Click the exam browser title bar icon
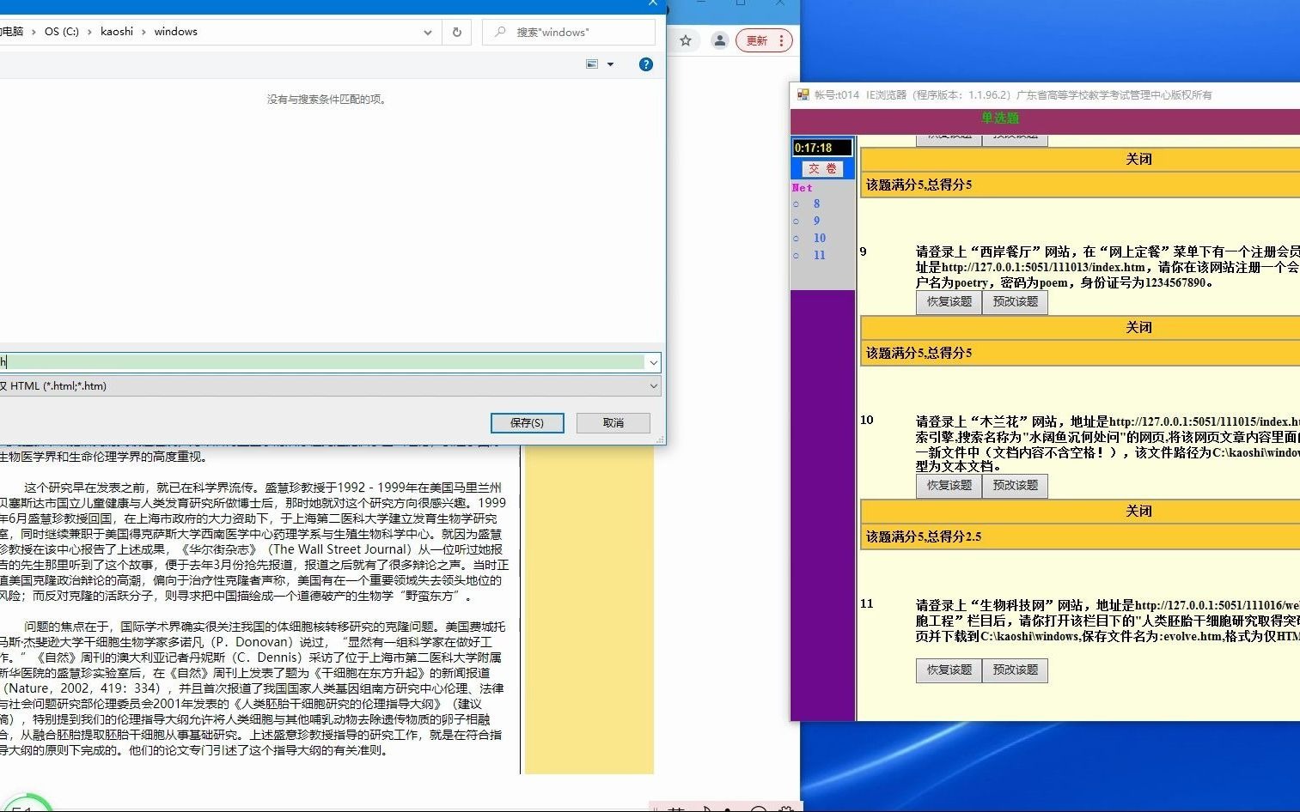This screenshot has width=1300, height=812. (x=803, y=94)
